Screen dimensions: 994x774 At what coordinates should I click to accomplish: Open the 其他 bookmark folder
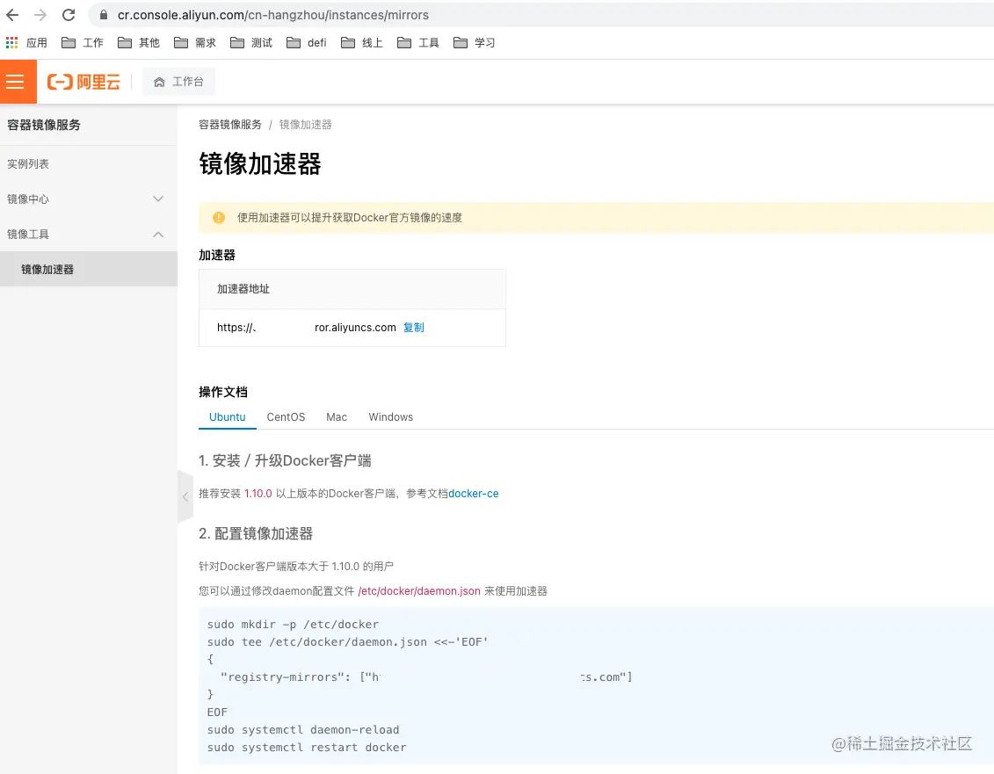tap(138, 42)
